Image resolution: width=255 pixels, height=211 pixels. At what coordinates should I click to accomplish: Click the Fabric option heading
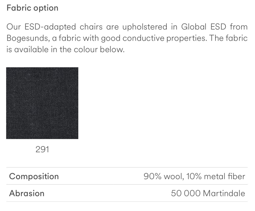click(32, 8)
